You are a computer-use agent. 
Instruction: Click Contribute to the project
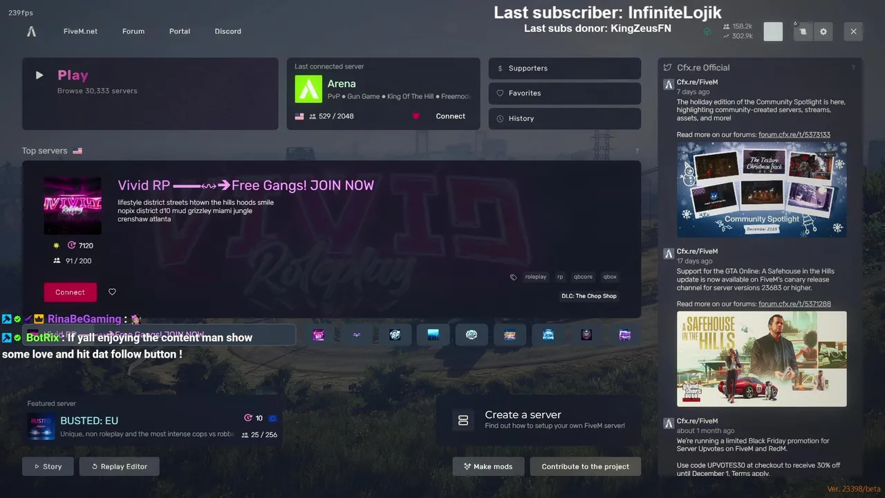(585, 466)
